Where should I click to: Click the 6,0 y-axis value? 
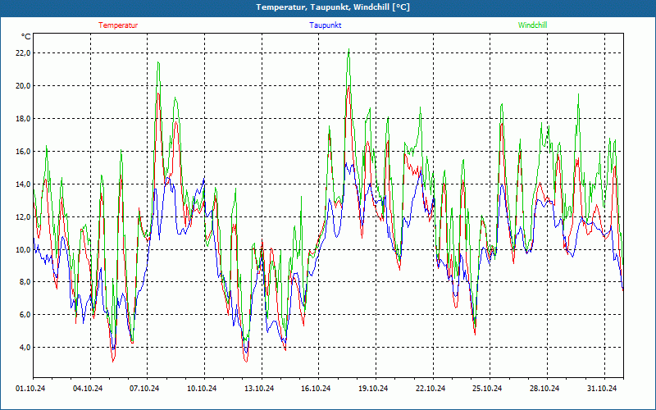[25, 315]
